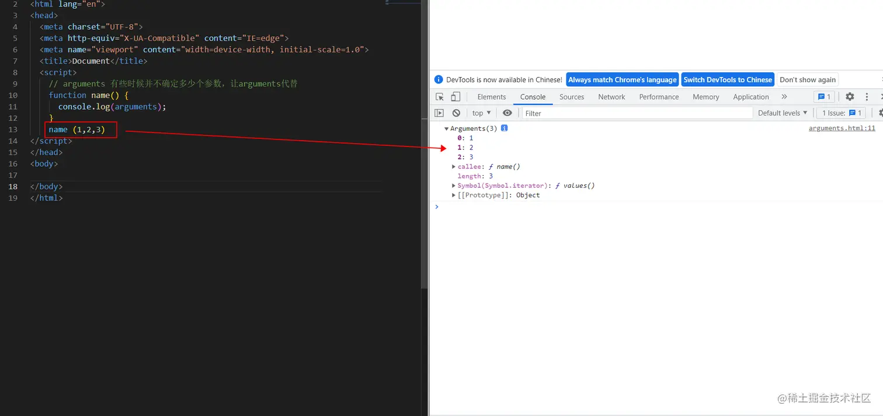This screenshot has width=883, height=416.
Task: Create a live expression with the eye icon
Action: tap(507, 113)
